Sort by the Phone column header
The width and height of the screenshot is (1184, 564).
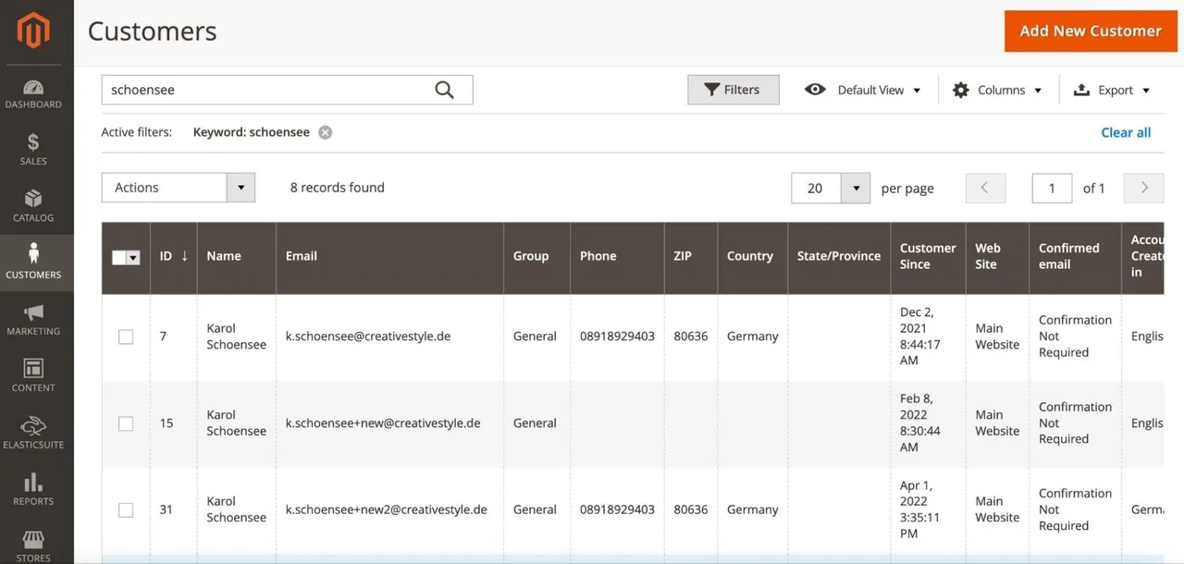617,256
